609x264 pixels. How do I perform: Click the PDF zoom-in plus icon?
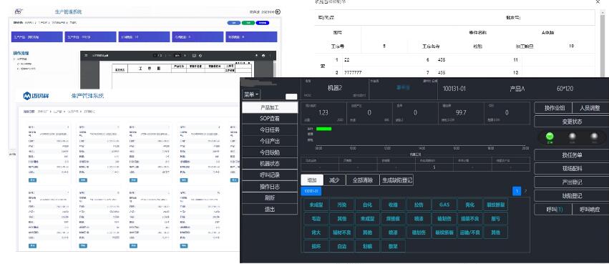pos(185,56)
